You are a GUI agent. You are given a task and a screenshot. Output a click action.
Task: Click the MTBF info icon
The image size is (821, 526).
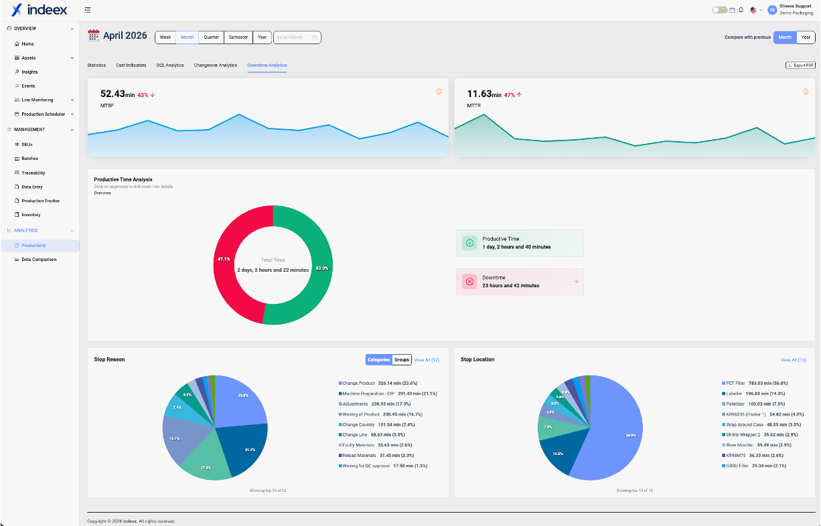click(x=439, y=92)
